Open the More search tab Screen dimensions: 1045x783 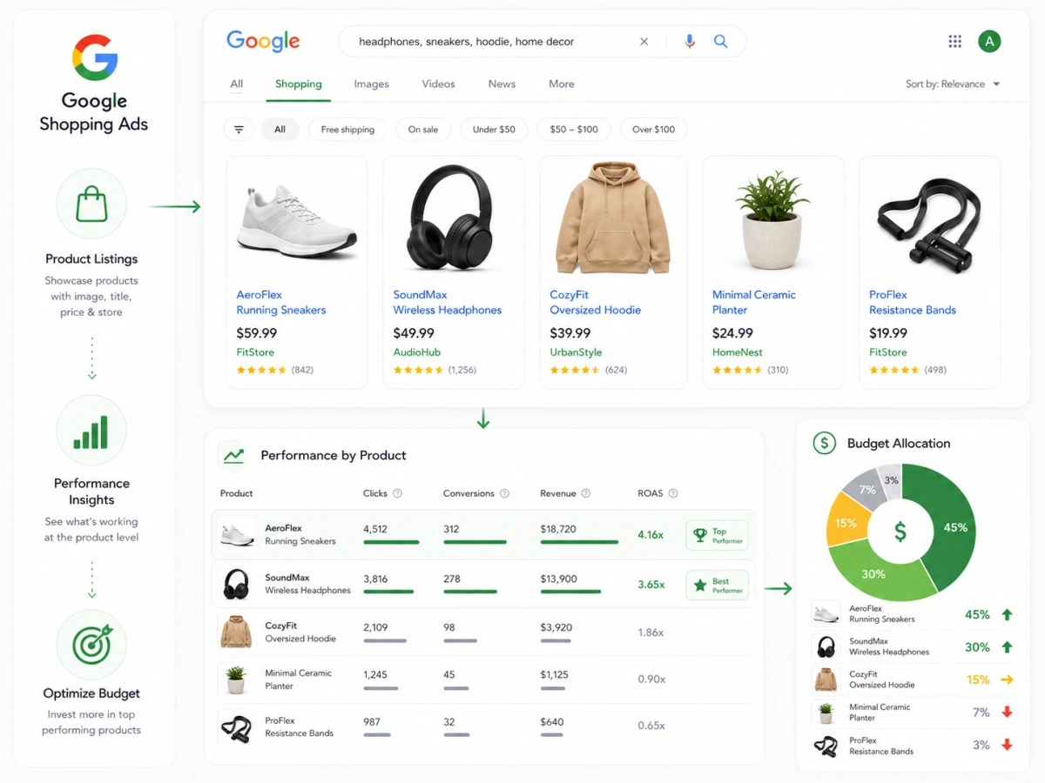[x=562, y=84]
